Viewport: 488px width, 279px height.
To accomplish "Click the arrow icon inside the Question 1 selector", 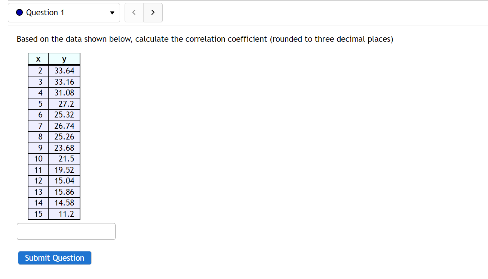I will point(112,12).
